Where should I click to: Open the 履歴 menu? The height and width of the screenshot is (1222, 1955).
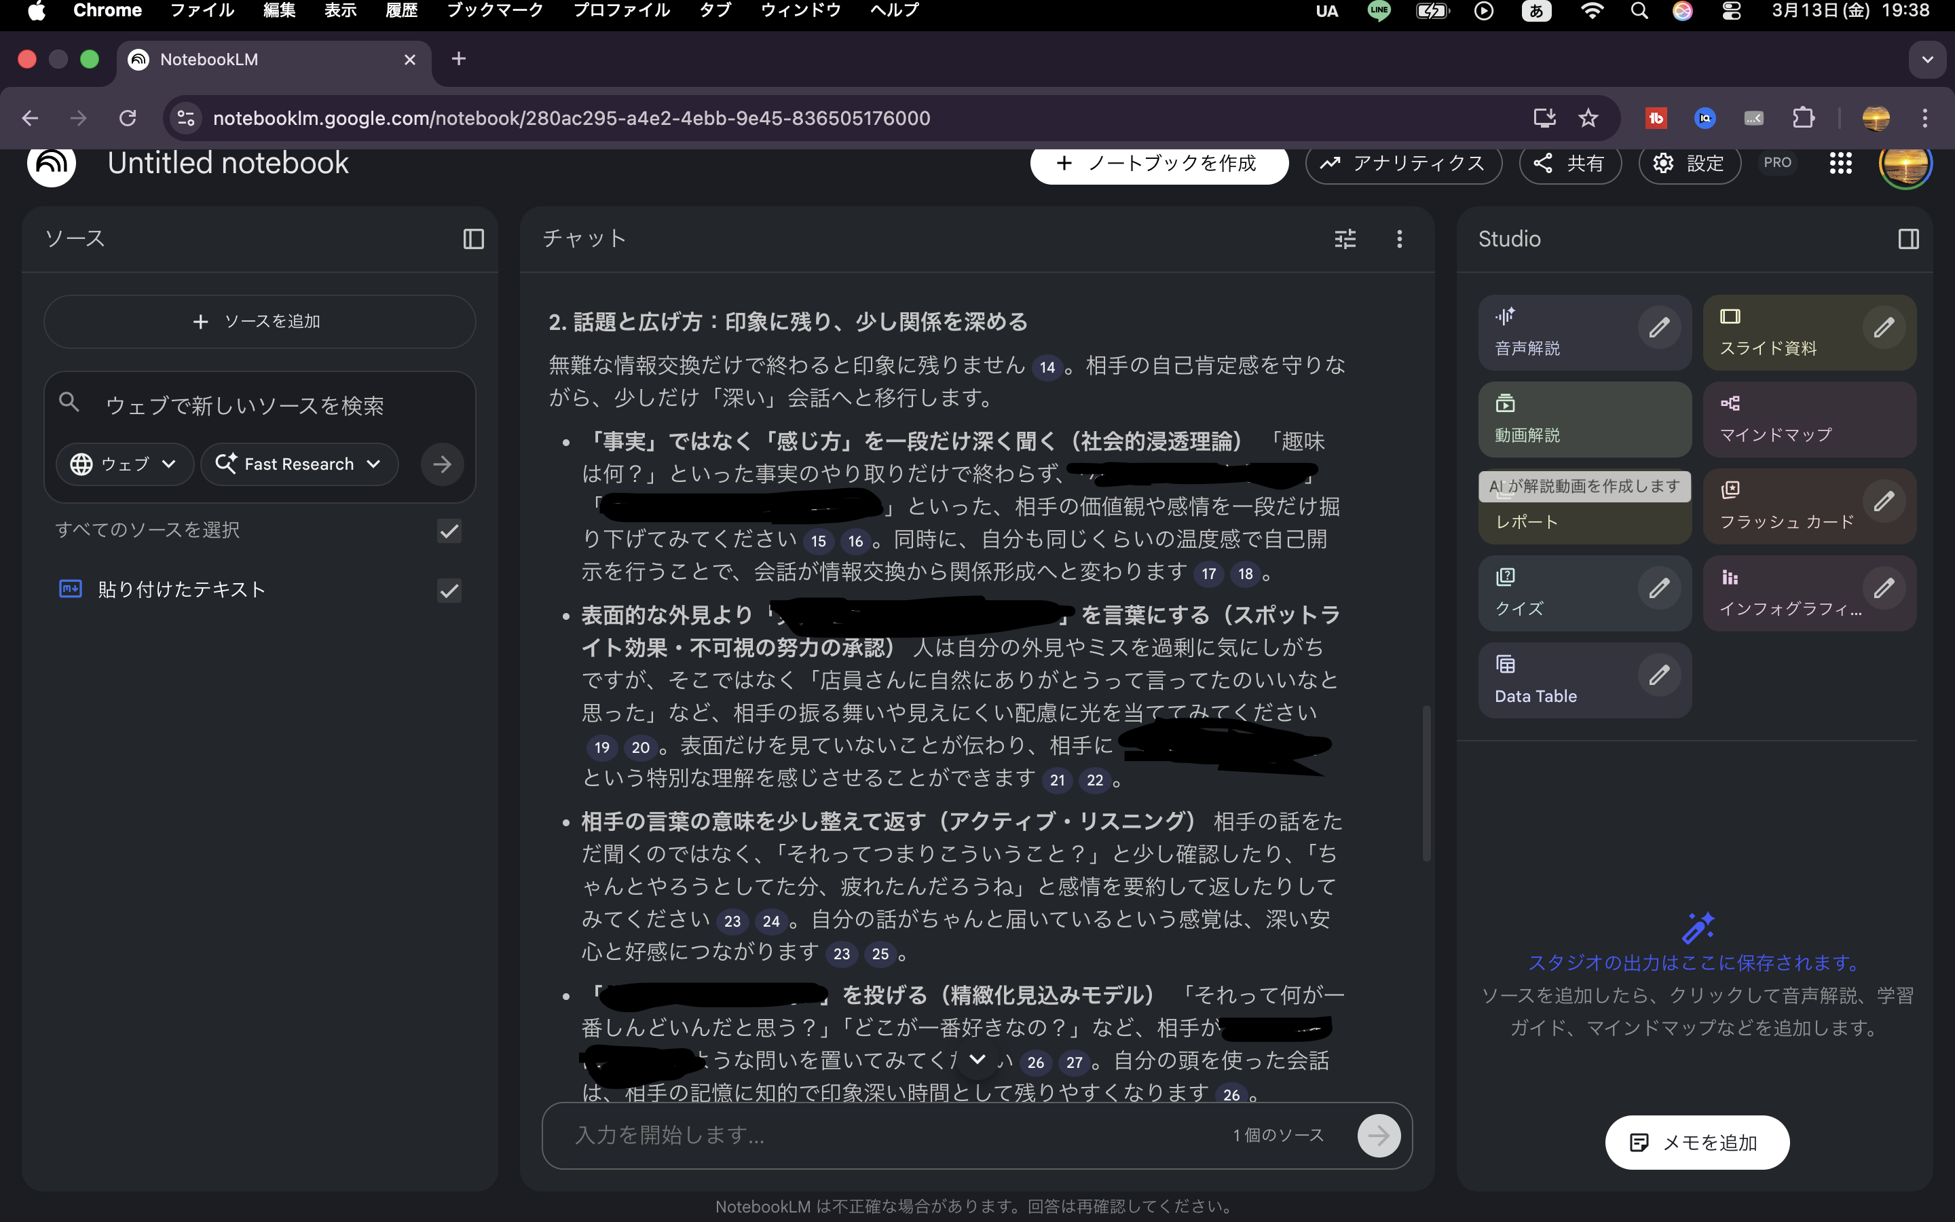click(401, 10)
